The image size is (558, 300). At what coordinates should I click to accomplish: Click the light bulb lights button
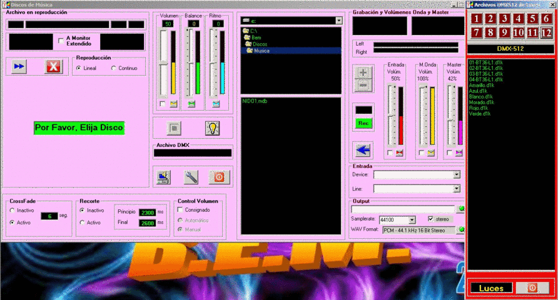(x=213, y=128)
